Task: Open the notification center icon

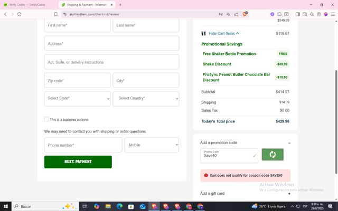Action: click(x=330, y=206)
